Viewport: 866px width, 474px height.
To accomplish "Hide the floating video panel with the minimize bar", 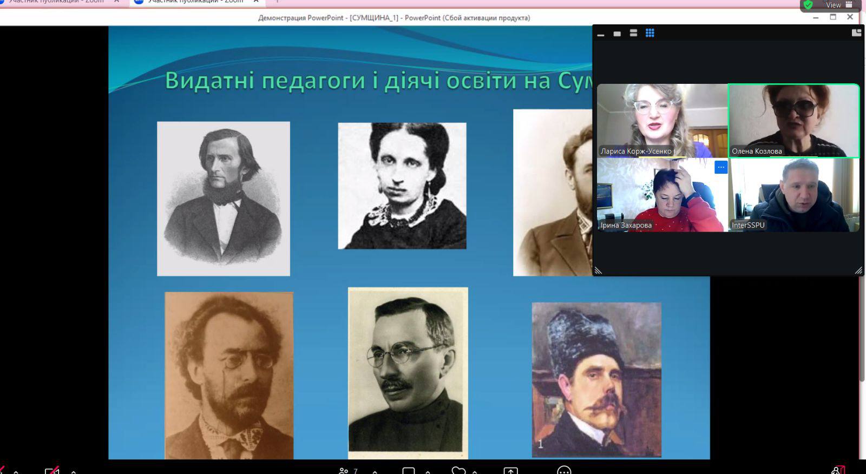I will tap(600, 34).
